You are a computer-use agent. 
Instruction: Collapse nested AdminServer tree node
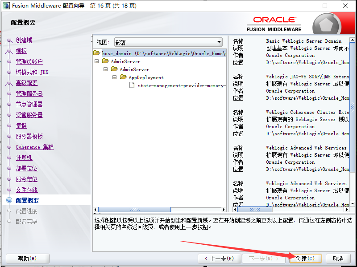point(106,69)
